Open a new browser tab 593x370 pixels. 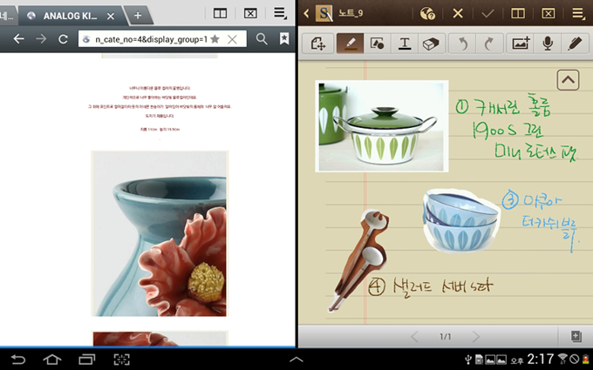click(x=137, y=16)
